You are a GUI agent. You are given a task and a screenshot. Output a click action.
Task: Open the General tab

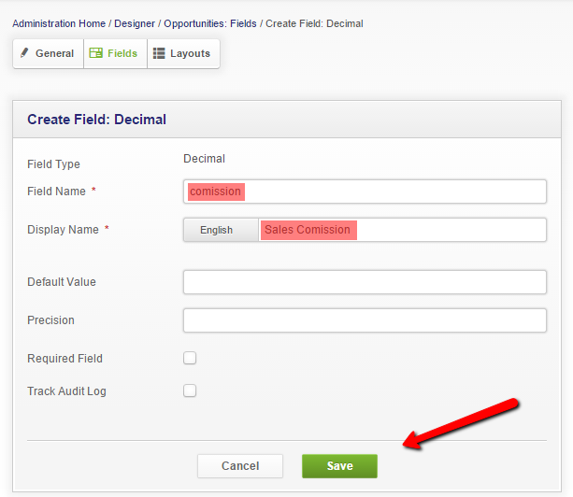[49, 53]
